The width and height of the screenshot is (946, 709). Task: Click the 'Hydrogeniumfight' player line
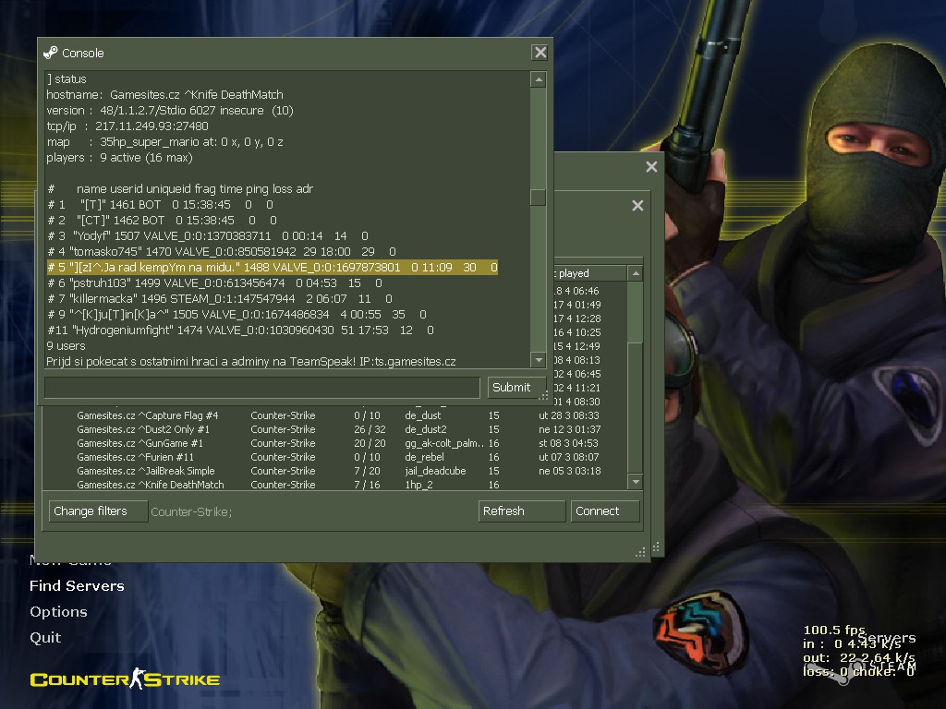point(241,330)
